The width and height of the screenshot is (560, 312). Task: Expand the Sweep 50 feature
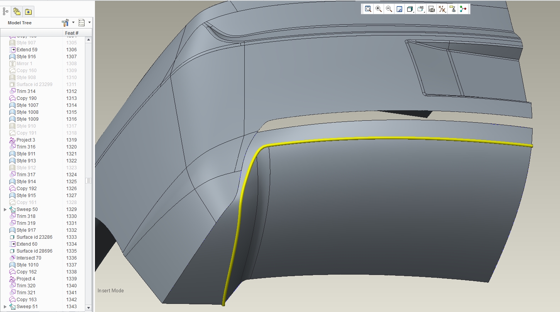5,209
